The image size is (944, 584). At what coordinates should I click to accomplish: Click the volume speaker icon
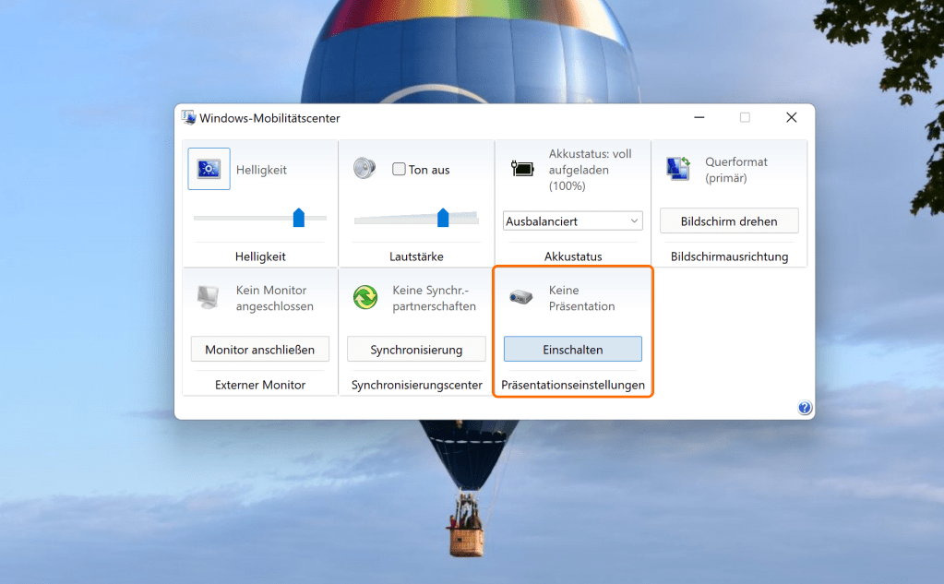pos(364,169)
